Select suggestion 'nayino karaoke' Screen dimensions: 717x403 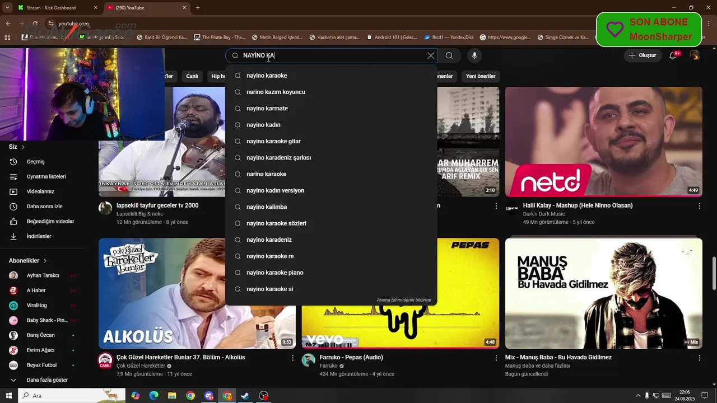pyautogui.click(x=331, y=76)
